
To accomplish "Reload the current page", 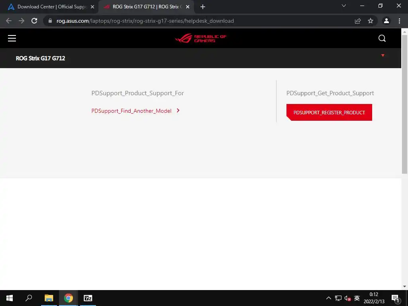I will (34, 21).
